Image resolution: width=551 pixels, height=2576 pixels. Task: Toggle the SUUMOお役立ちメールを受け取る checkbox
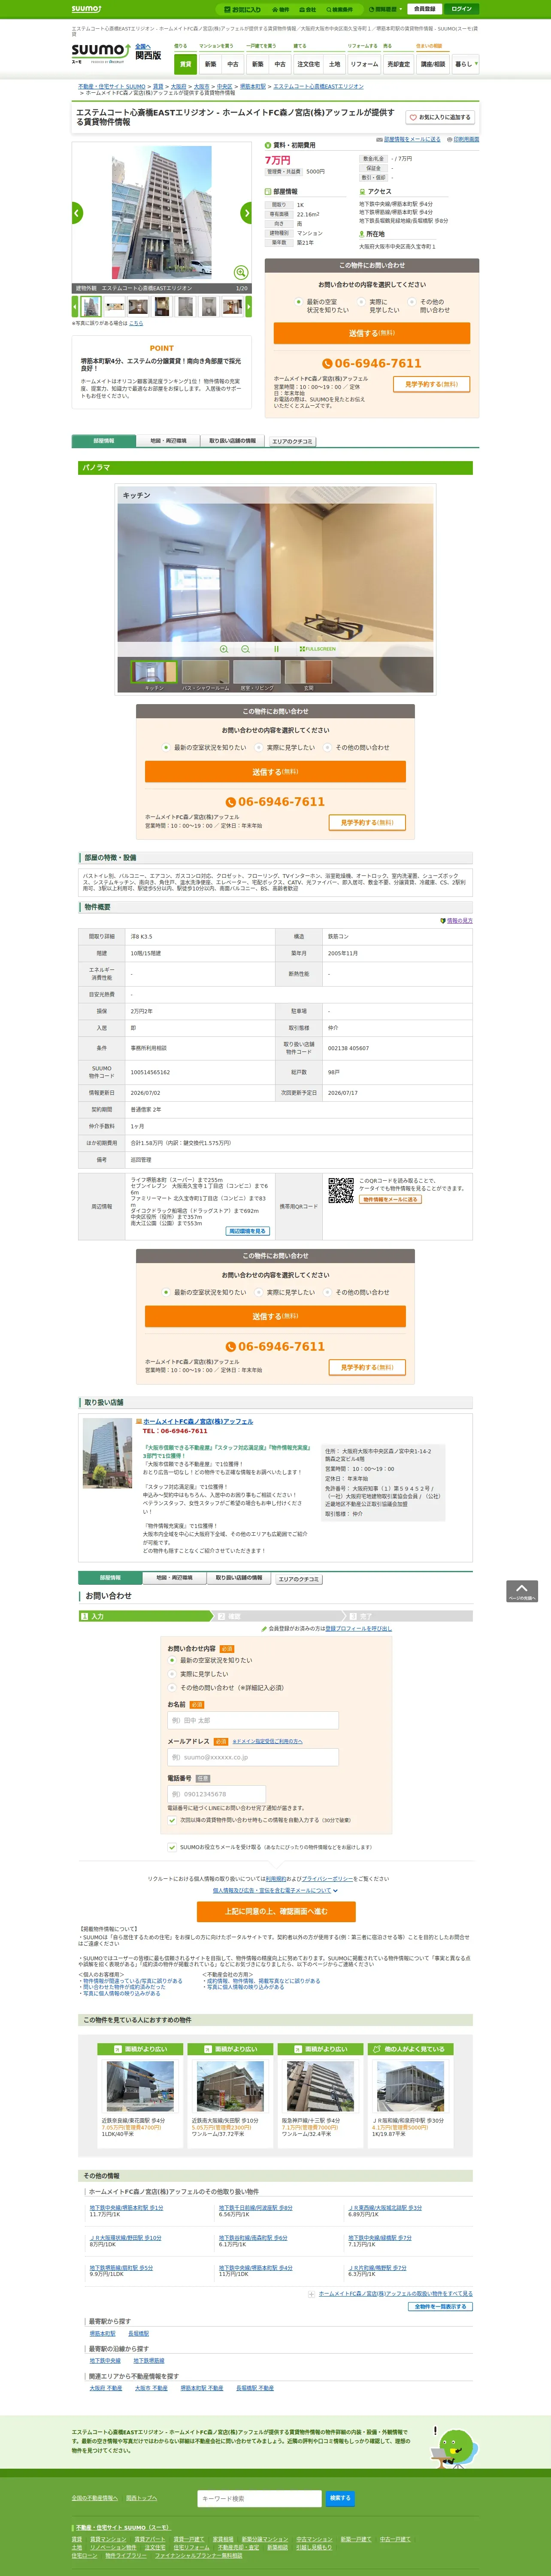pos(172,1847)
